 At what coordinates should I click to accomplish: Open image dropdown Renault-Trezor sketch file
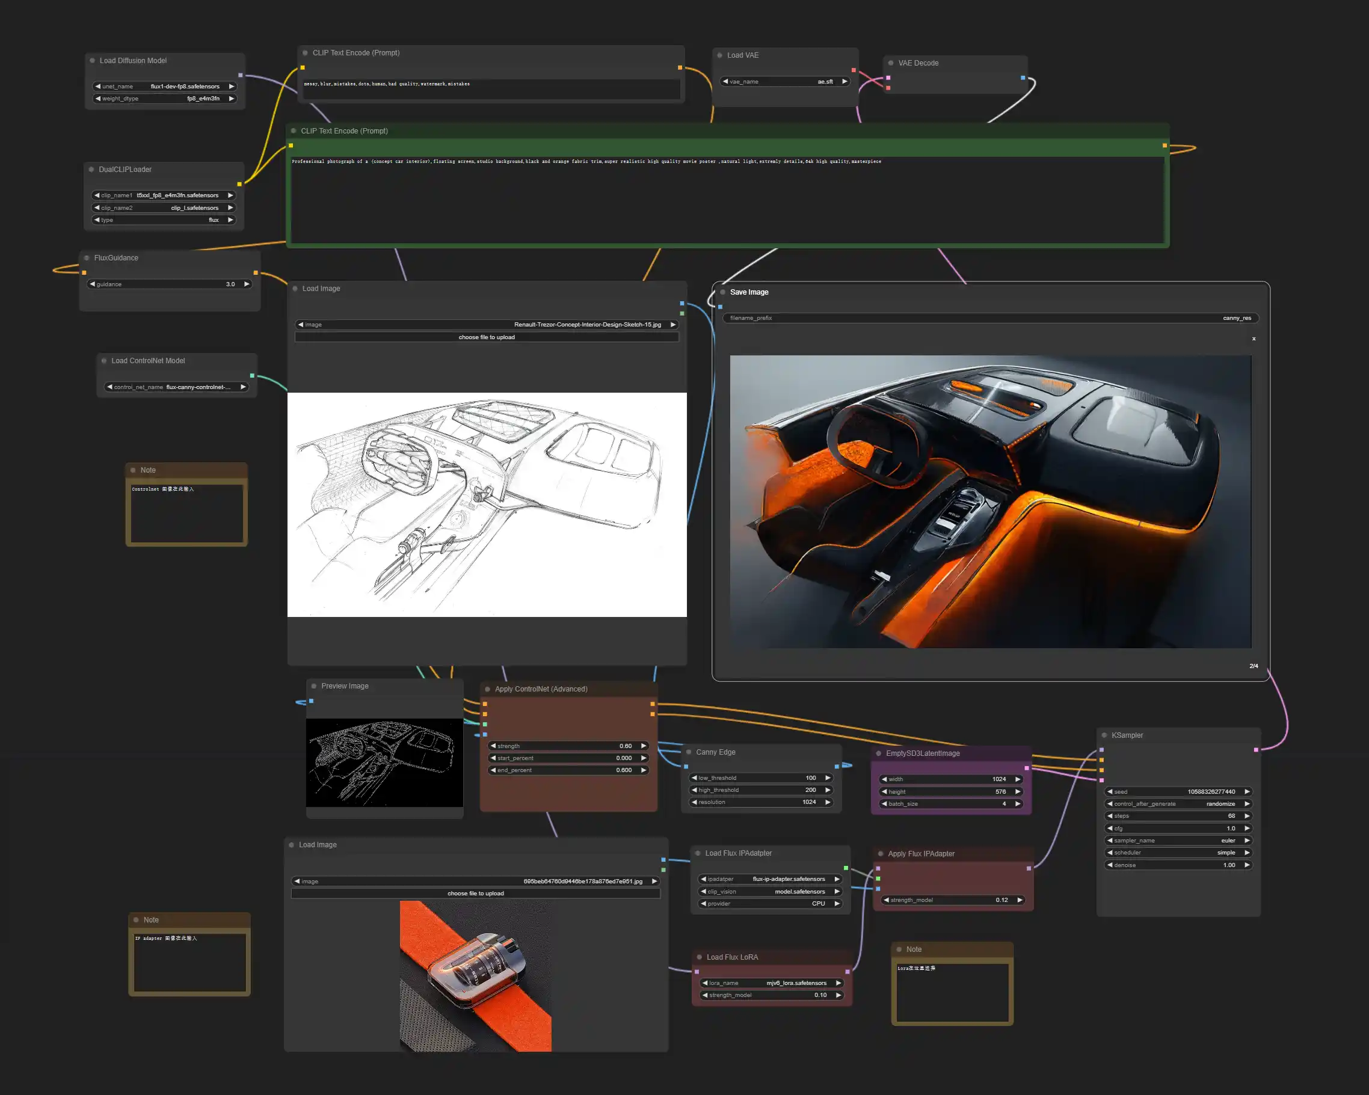(487, 324)
